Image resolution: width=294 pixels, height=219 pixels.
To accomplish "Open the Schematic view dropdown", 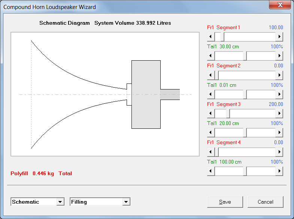I will click(60, 202).
